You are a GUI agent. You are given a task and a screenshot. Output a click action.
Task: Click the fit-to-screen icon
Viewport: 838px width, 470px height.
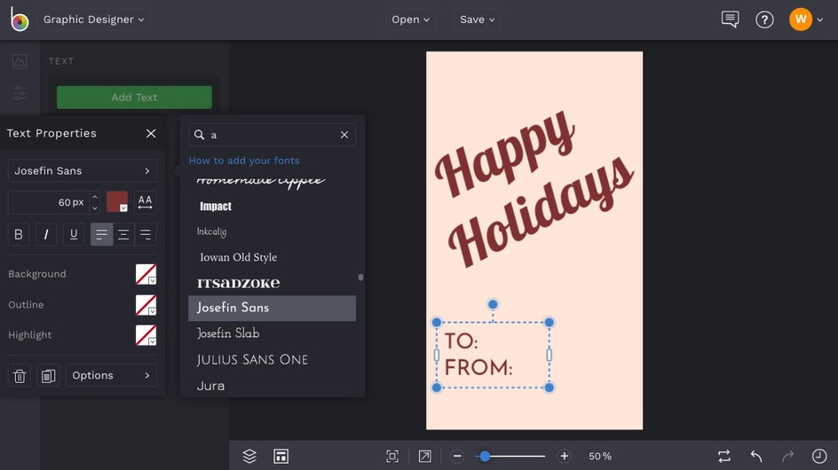tap(392, 456)
